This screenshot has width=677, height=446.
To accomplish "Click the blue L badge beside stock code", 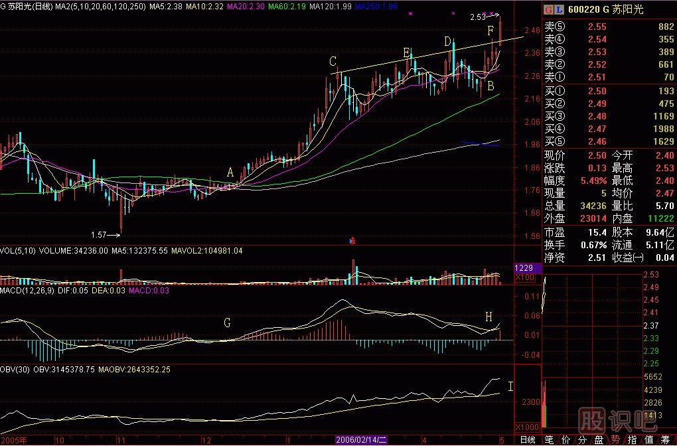I will (x=558, y=11).
